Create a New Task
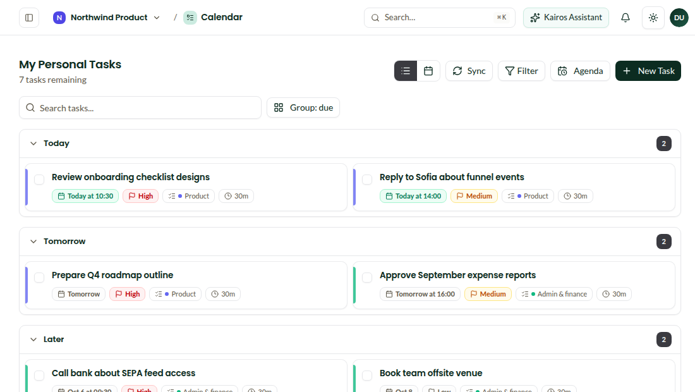 648,71
